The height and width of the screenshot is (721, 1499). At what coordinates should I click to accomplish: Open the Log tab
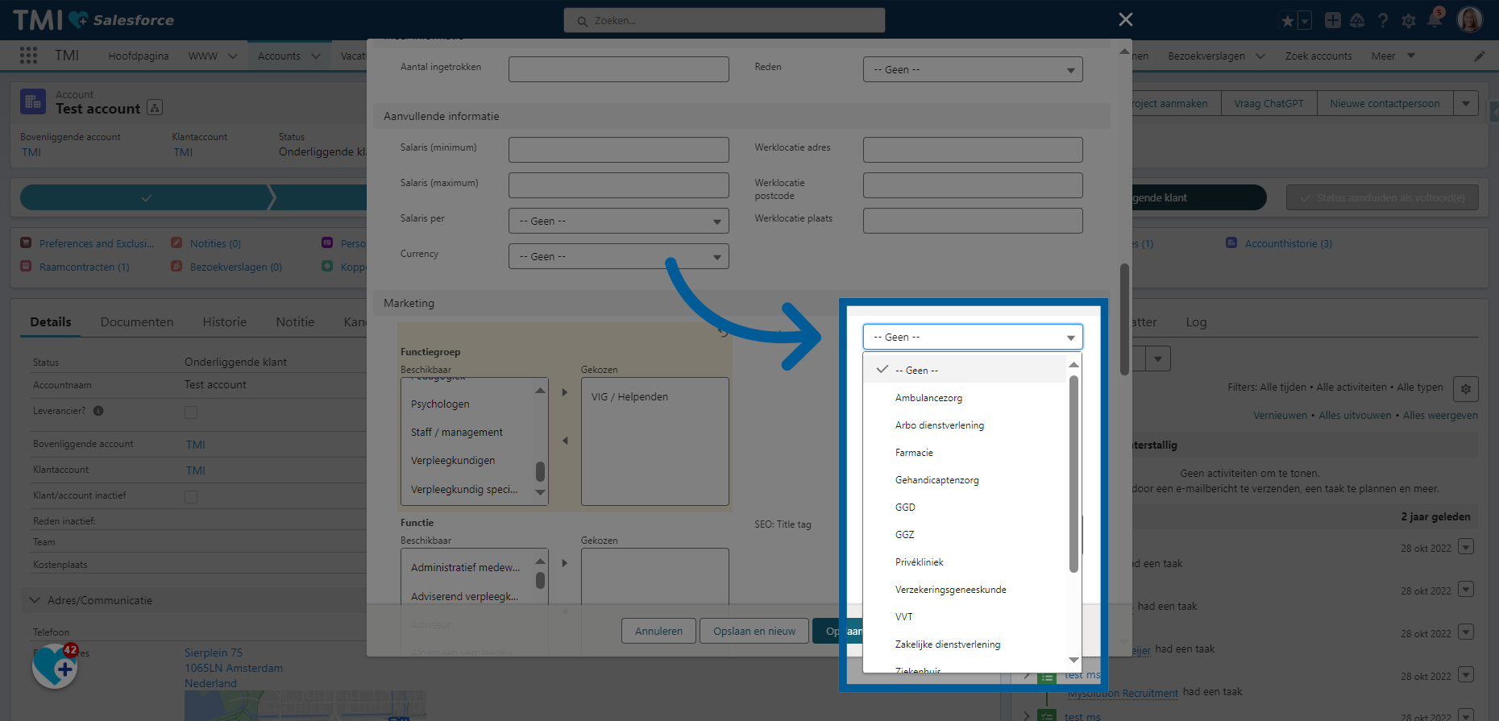1196,322
